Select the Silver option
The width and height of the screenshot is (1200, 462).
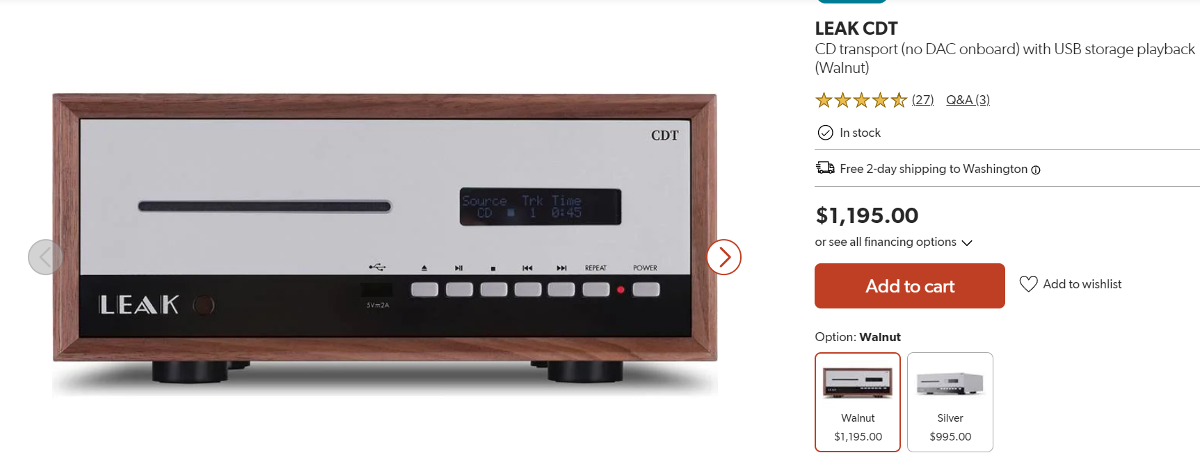[950, 402]
